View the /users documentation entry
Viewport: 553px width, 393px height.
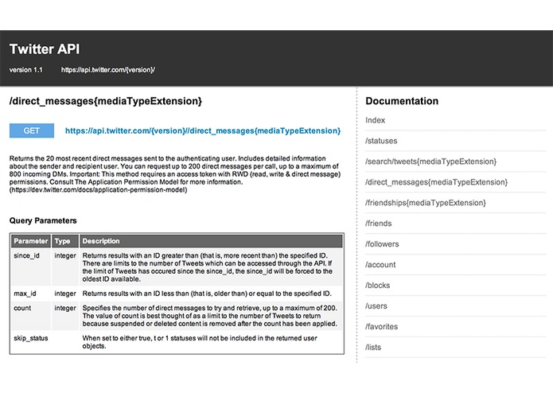pos(376,306)
